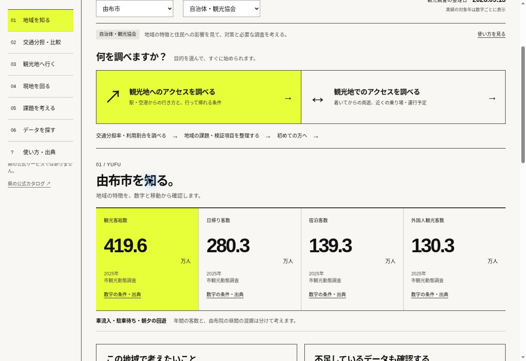Click the 419.6 total visitors figure

[125, 246]
